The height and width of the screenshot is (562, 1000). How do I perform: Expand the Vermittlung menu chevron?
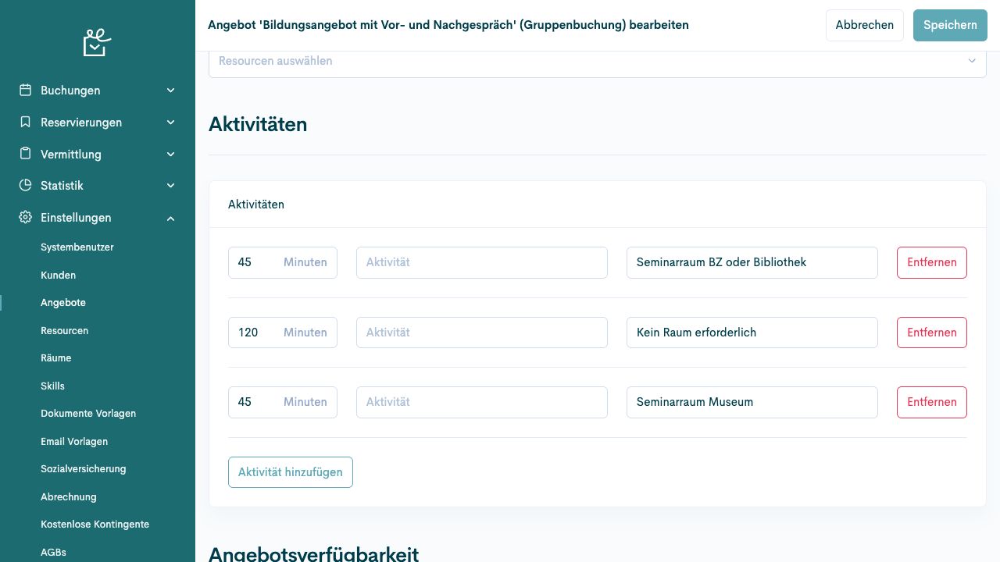[x=170, y=155]
